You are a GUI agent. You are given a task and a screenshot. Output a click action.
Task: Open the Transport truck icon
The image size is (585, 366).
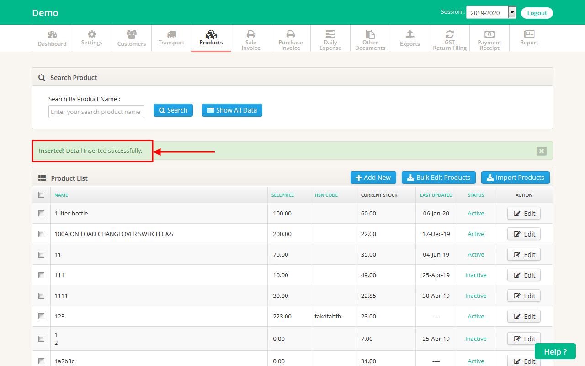(171, 34)
